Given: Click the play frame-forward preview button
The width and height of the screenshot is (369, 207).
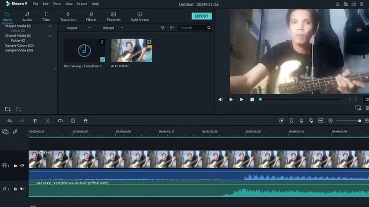Looking at the screenshot, I should click(231, 99).
